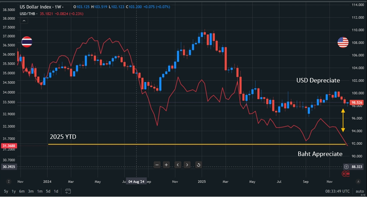Viewport: 367px width, 197px height.
Task: Switch to the 6m date range
Action: tap(21, 191)
